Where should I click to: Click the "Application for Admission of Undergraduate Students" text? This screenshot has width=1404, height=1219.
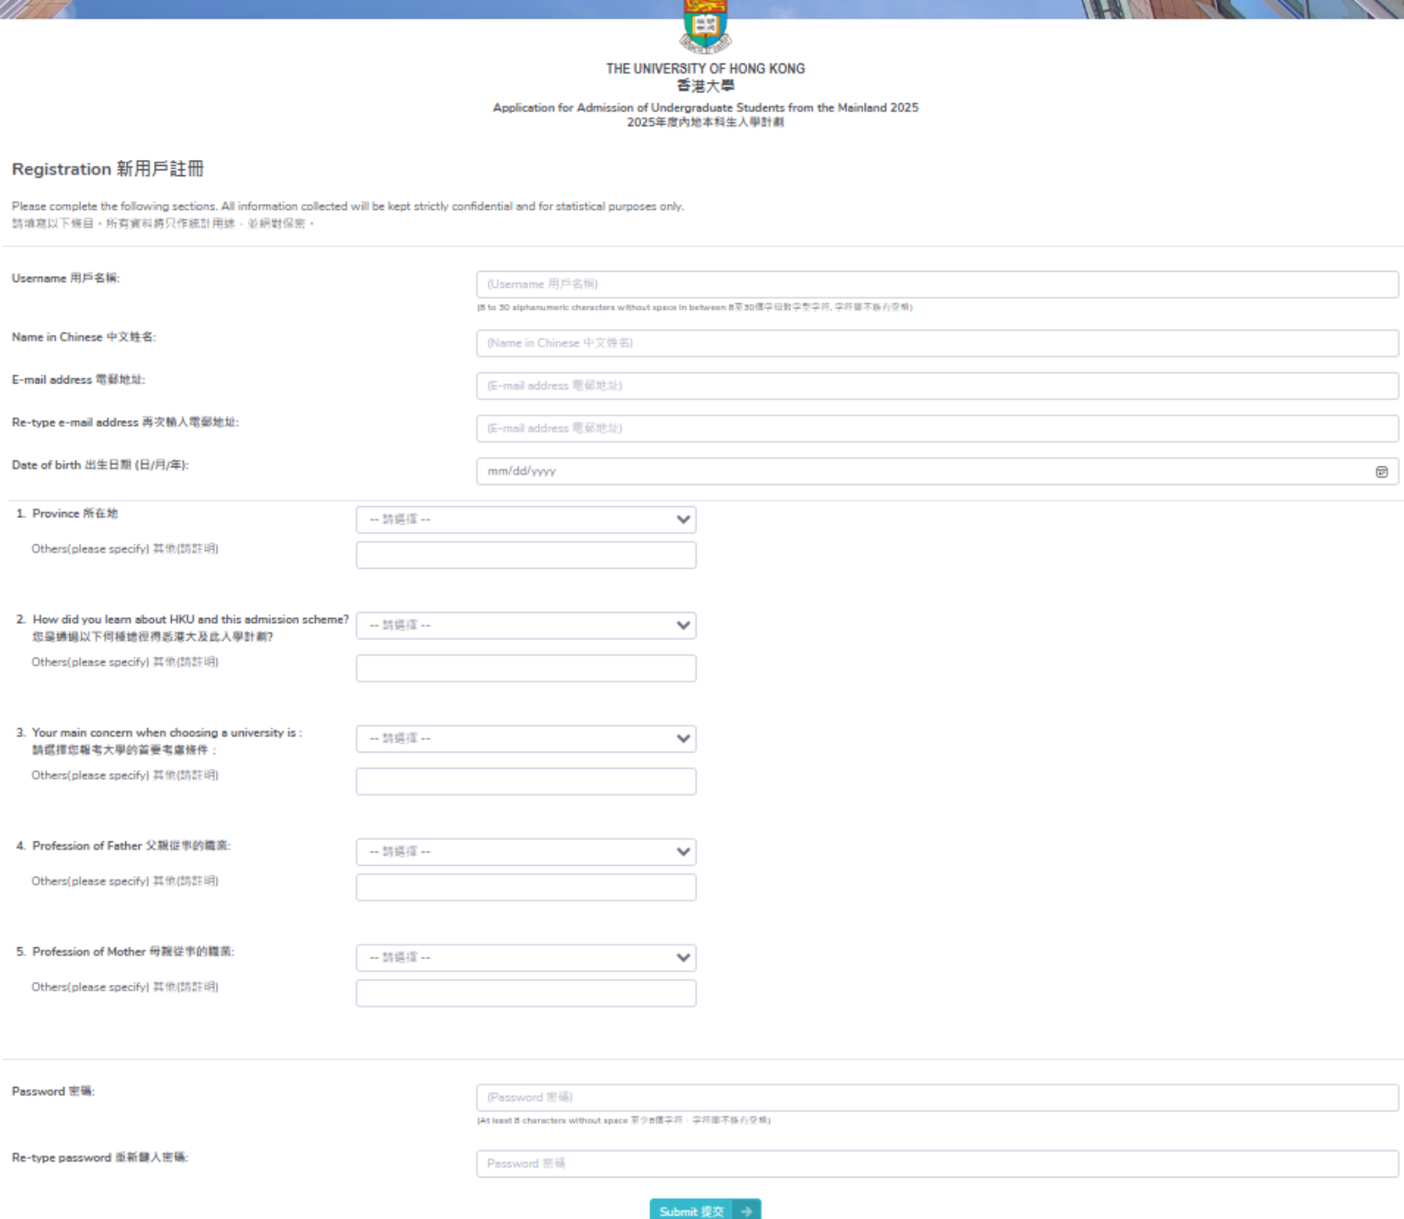coord(705,108)
